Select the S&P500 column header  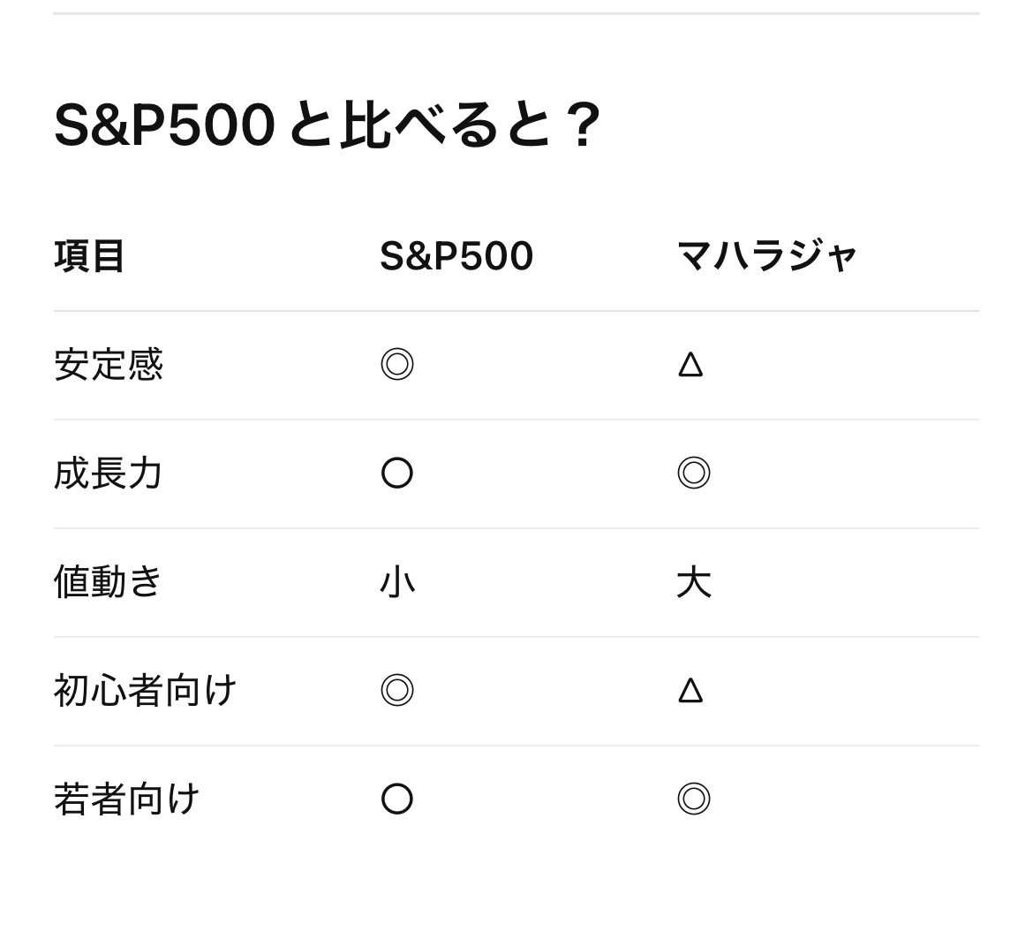tap(456, 256)
